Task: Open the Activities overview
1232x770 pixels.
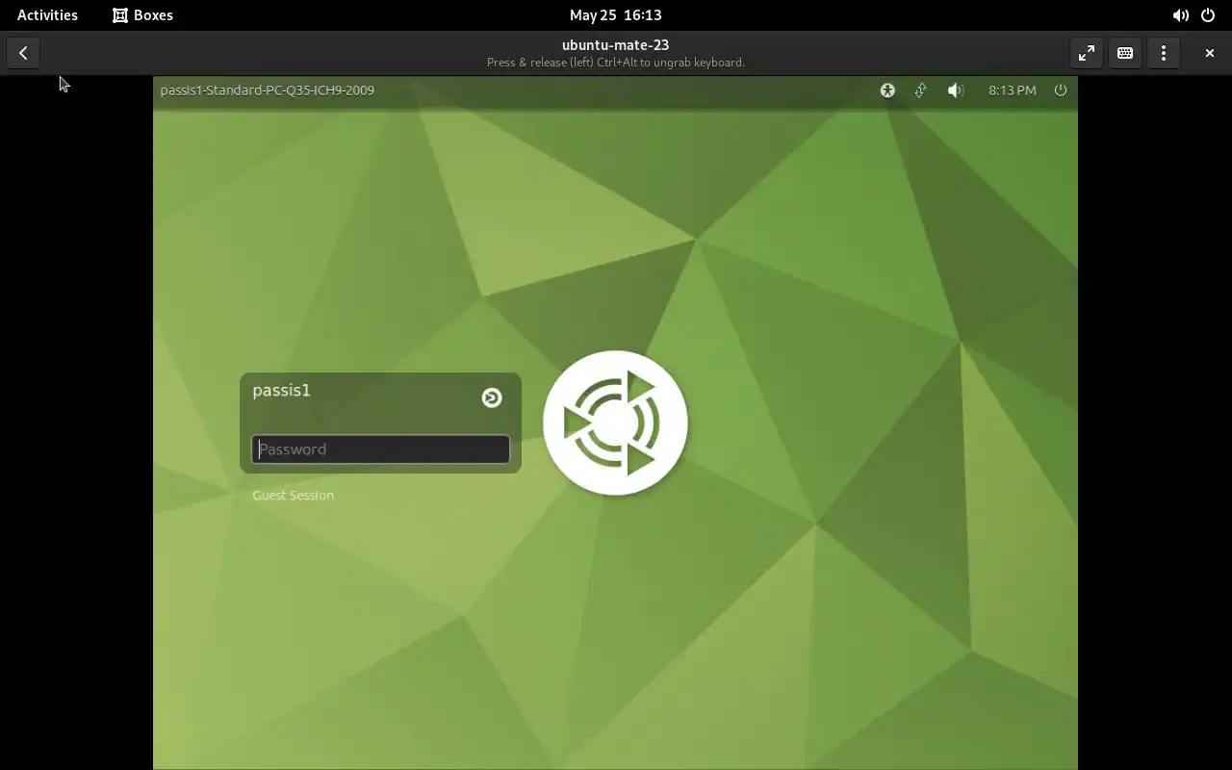Action: pyautogui.click(x=47, y=14)
